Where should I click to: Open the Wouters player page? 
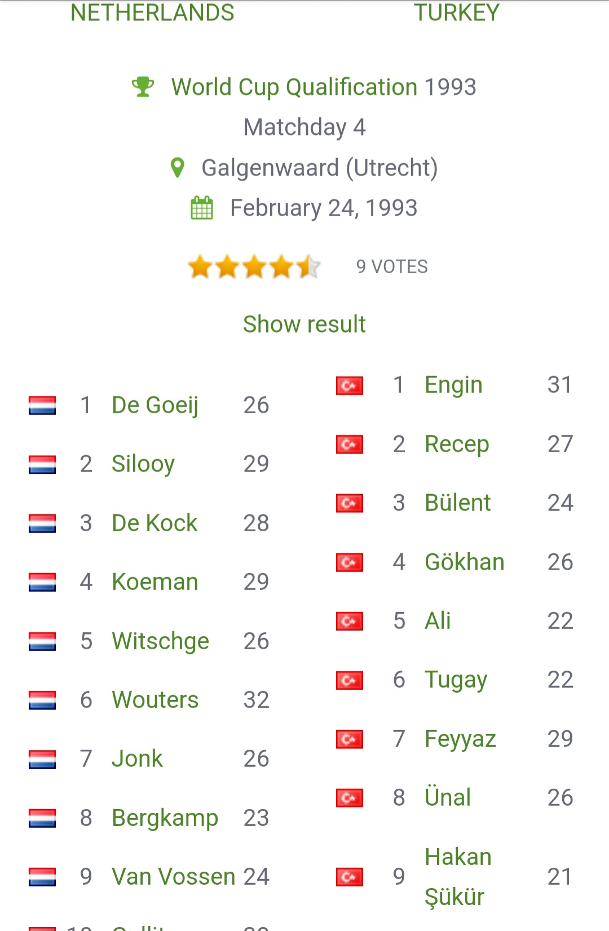click(155, 700)
